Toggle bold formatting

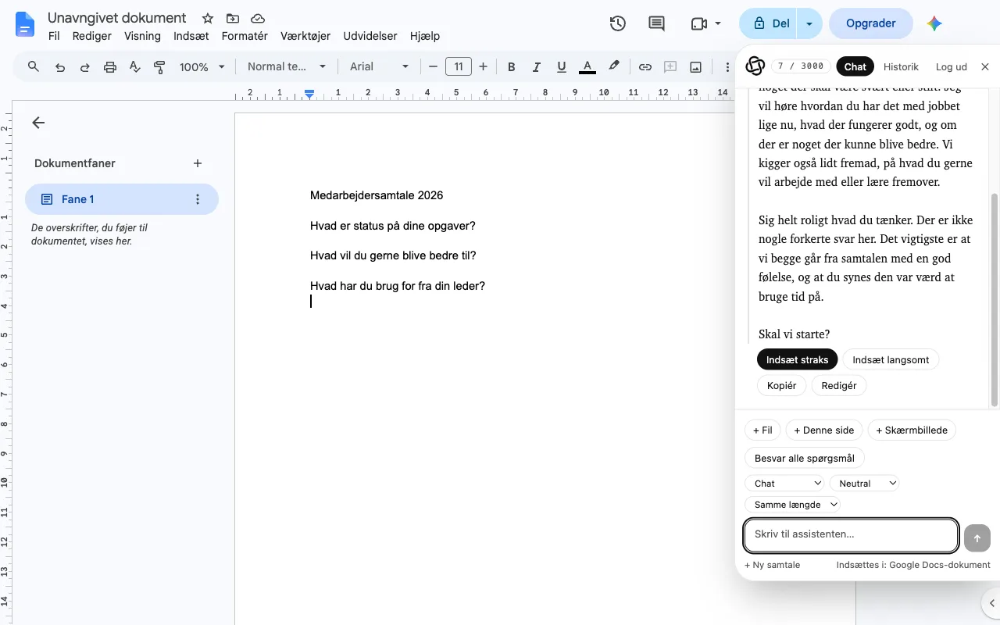[x=511, y=67]
